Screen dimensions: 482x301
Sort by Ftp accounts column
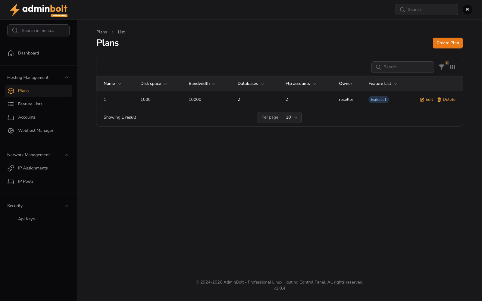300,84
